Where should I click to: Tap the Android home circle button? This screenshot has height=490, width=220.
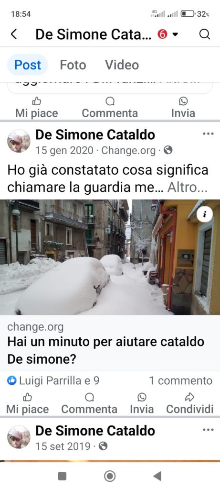coord(110,476)
